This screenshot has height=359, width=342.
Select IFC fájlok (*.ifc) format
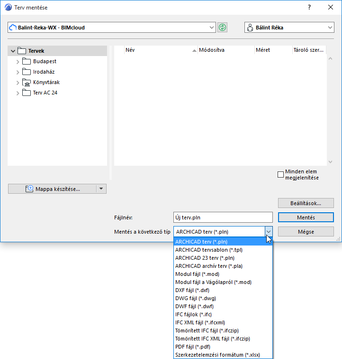pos(223,314)
